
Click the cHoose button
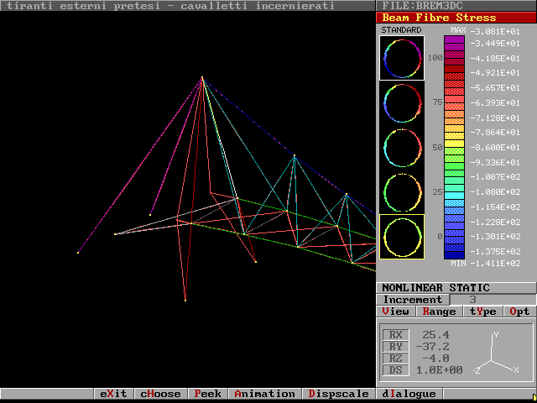tap(160, 394)
